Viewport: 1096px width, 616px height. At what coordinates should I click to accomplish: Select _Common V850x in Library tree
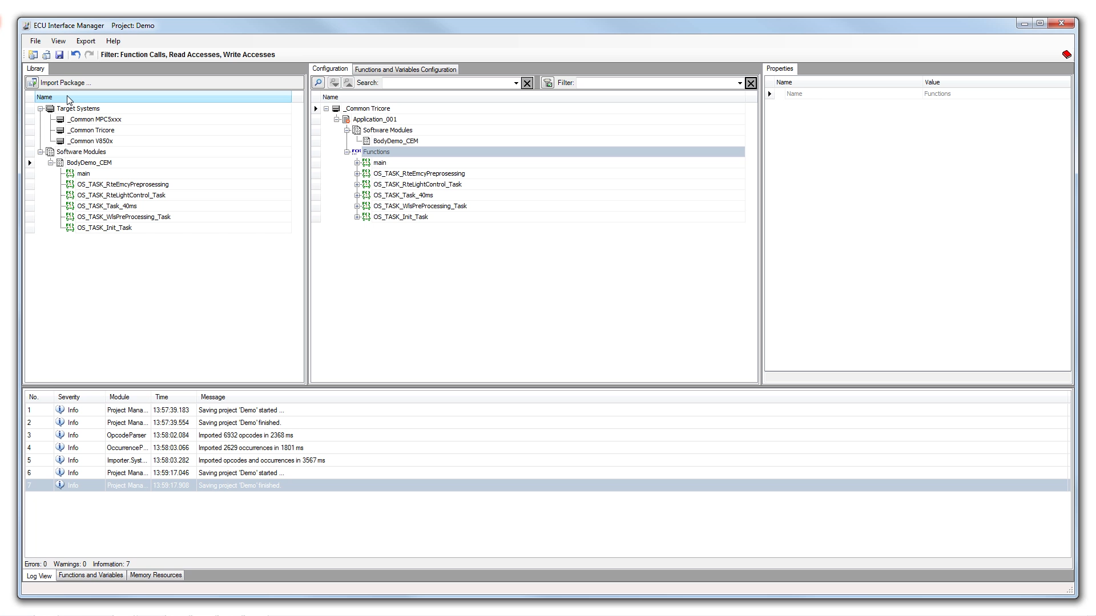click(x=90, y=141)
